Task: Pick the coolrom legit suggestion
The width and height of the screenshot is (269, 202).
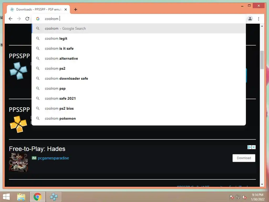Action: tap(139, 38)
